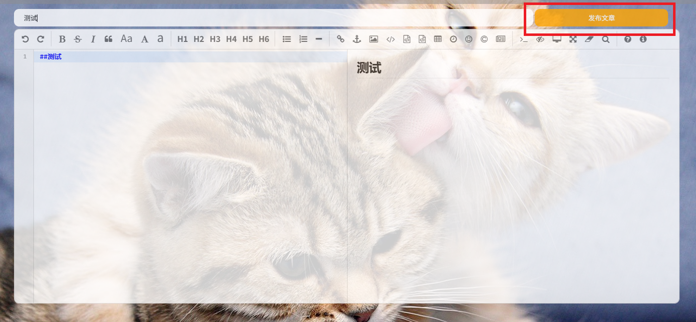Convert selection to lowercase a
Viewport: 696px width, 322px height.
pos(160,39)
